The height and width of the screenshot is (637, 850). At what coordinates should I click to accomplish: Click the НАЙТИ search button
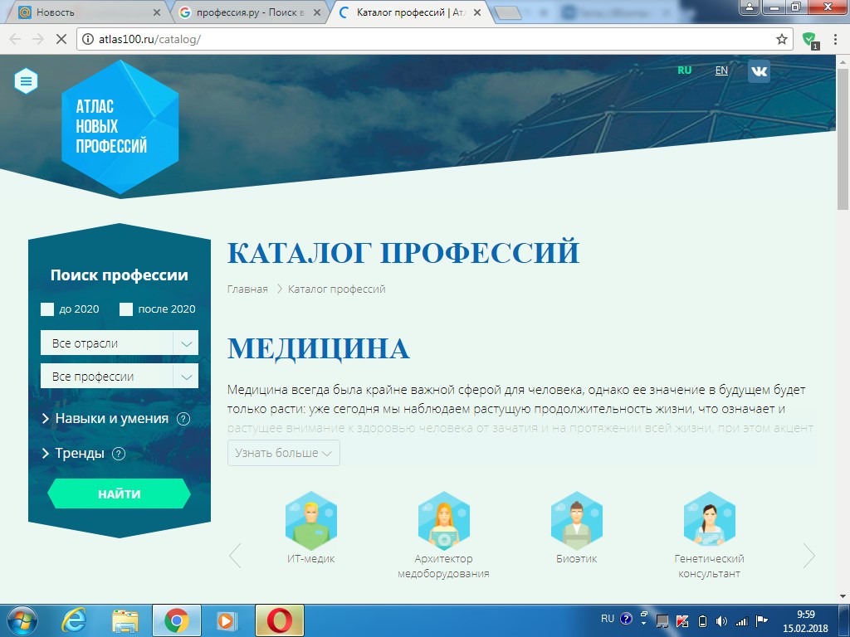[x=120, y=494]
